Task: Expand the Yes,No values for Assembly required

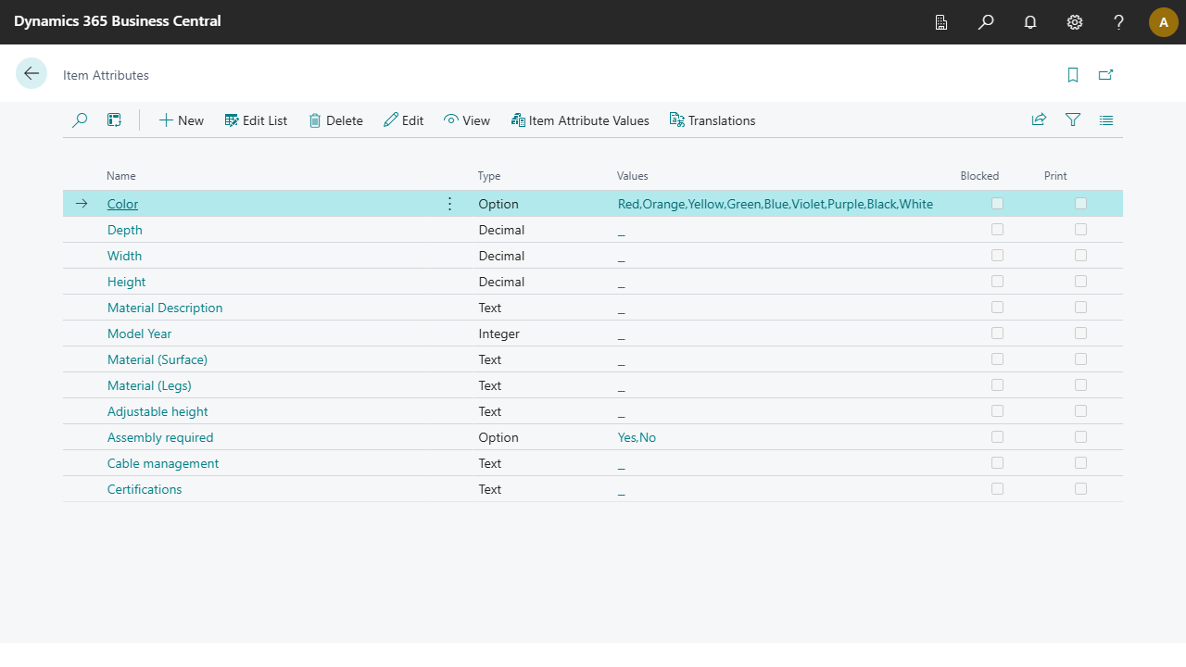Action: click(637, 437)
